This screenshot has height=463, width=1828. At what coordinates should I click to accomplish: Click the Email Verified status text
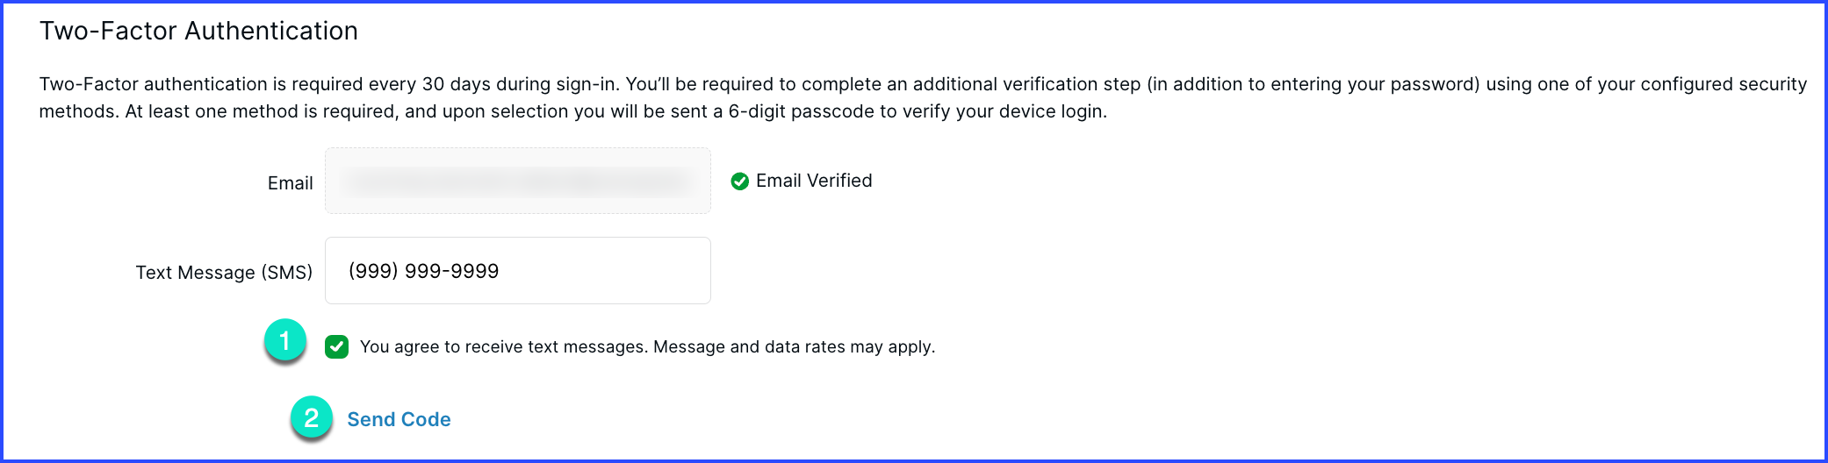pyautogui.click(x=814, y=181)
